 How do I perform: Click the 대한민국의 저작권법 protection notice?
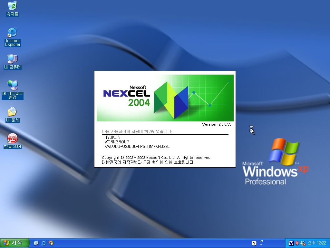(x=148, y=162)
